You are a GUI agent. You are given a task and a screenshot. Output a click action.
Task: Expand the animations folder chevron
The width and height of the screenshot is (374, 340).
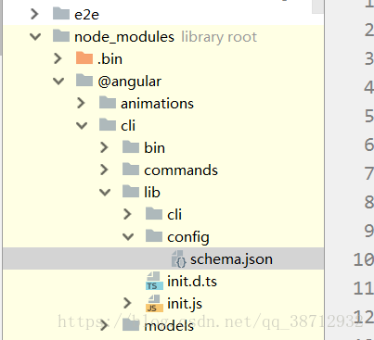coord(81,103)
